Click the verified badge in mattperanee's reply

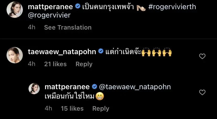[95, 86]
